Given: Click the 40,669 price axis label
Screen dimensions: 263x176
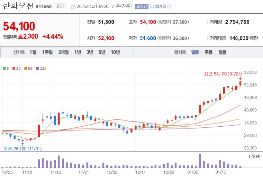Looking at the screenshot, I should click(x=250, y=110).
